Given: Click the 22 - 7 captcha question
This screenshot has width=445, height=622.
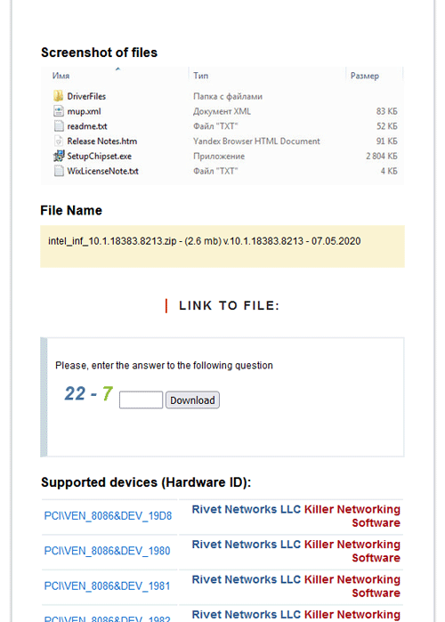Looking at the screenshot, I should click(89, 393).
